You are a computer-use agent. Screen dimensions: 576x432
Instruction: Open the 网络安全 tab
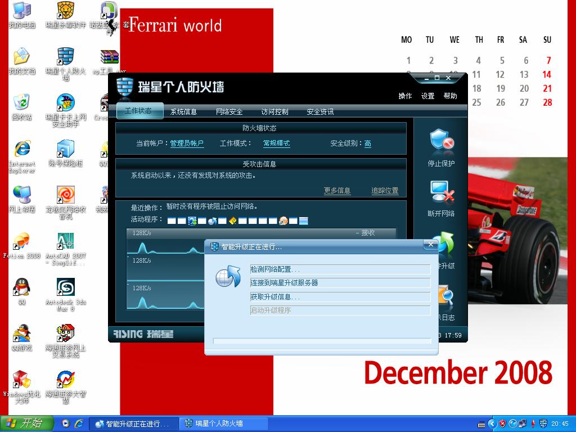point(229,112)
